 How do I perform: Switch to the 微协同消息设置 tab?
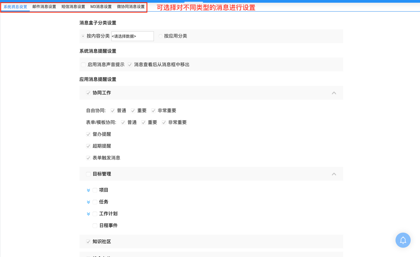130,6
